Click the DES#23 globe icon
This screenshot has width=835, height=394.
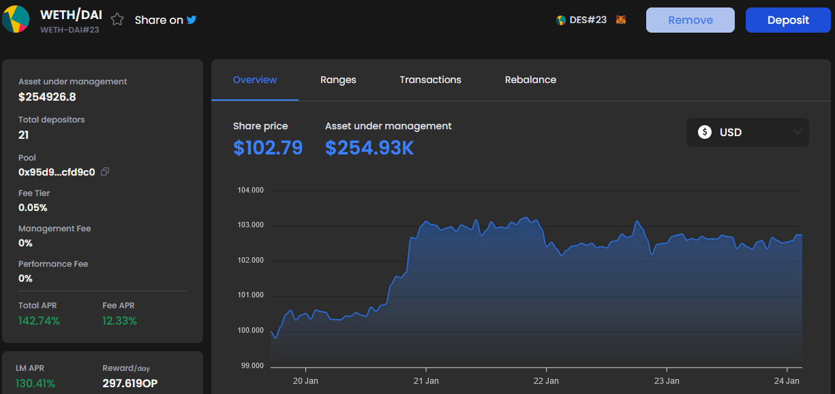pyautogui.click(x=561, y=20)
